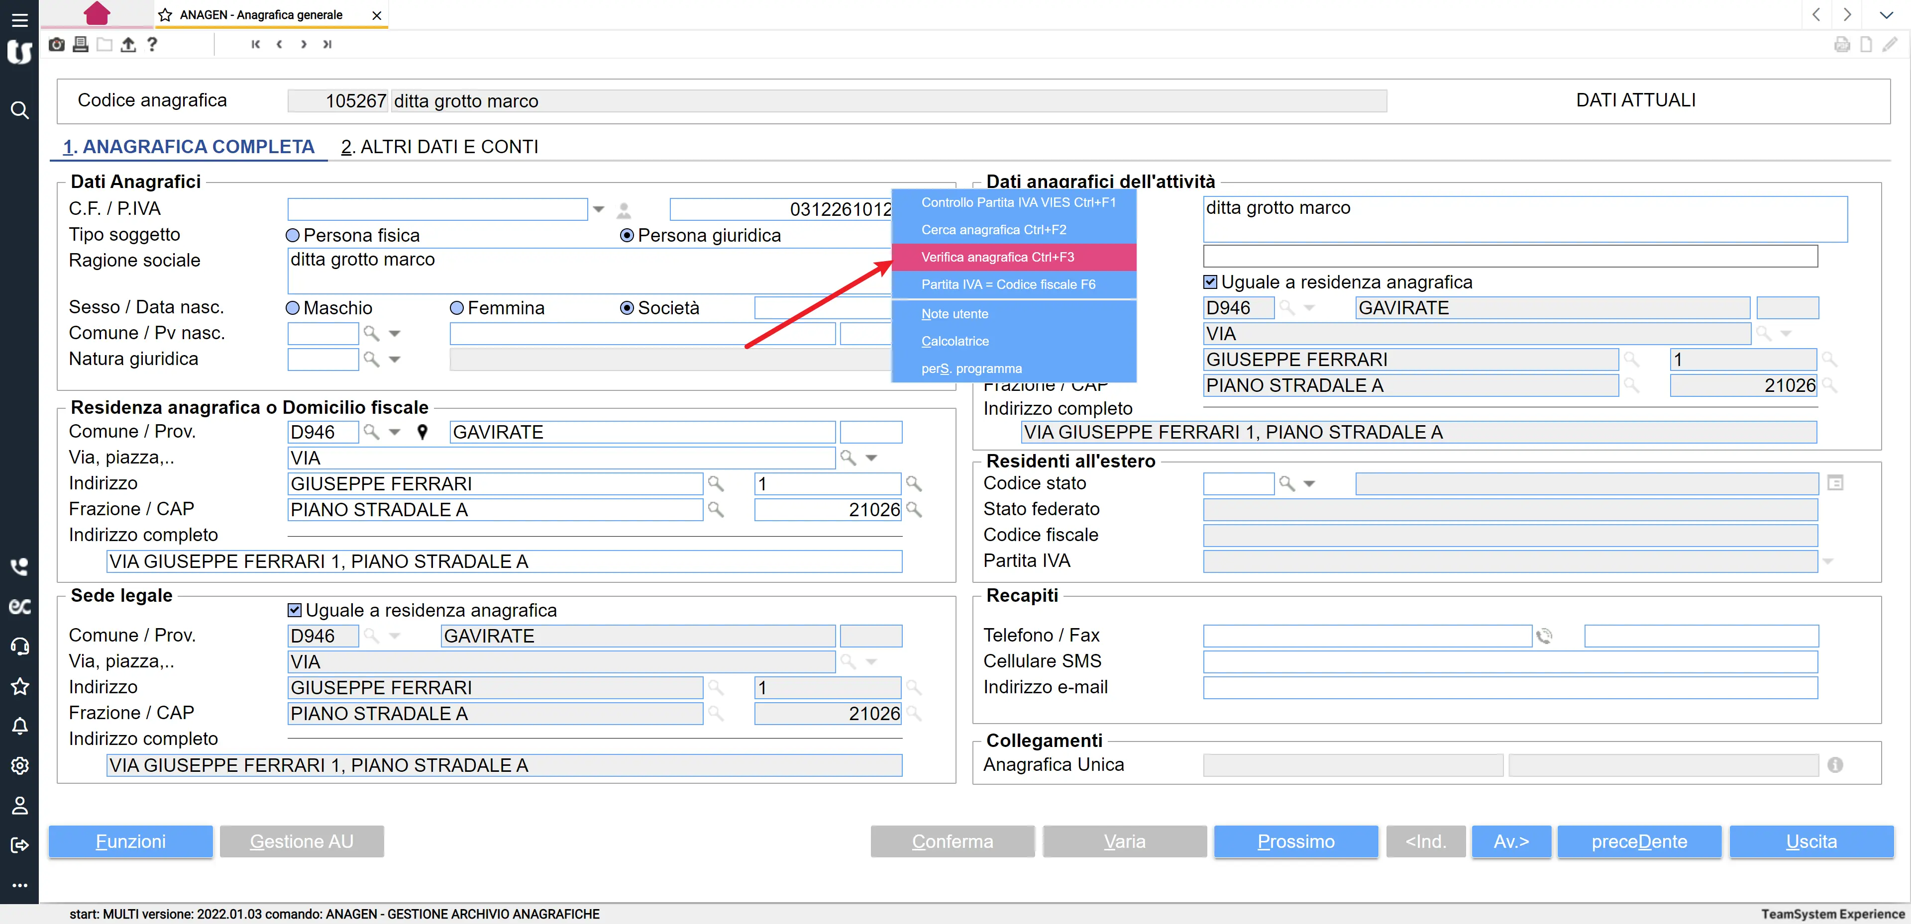The height and width of the screenshot is (924, 1911).
Task: Go to last record navigation arrow
Action: pos(327,44)
